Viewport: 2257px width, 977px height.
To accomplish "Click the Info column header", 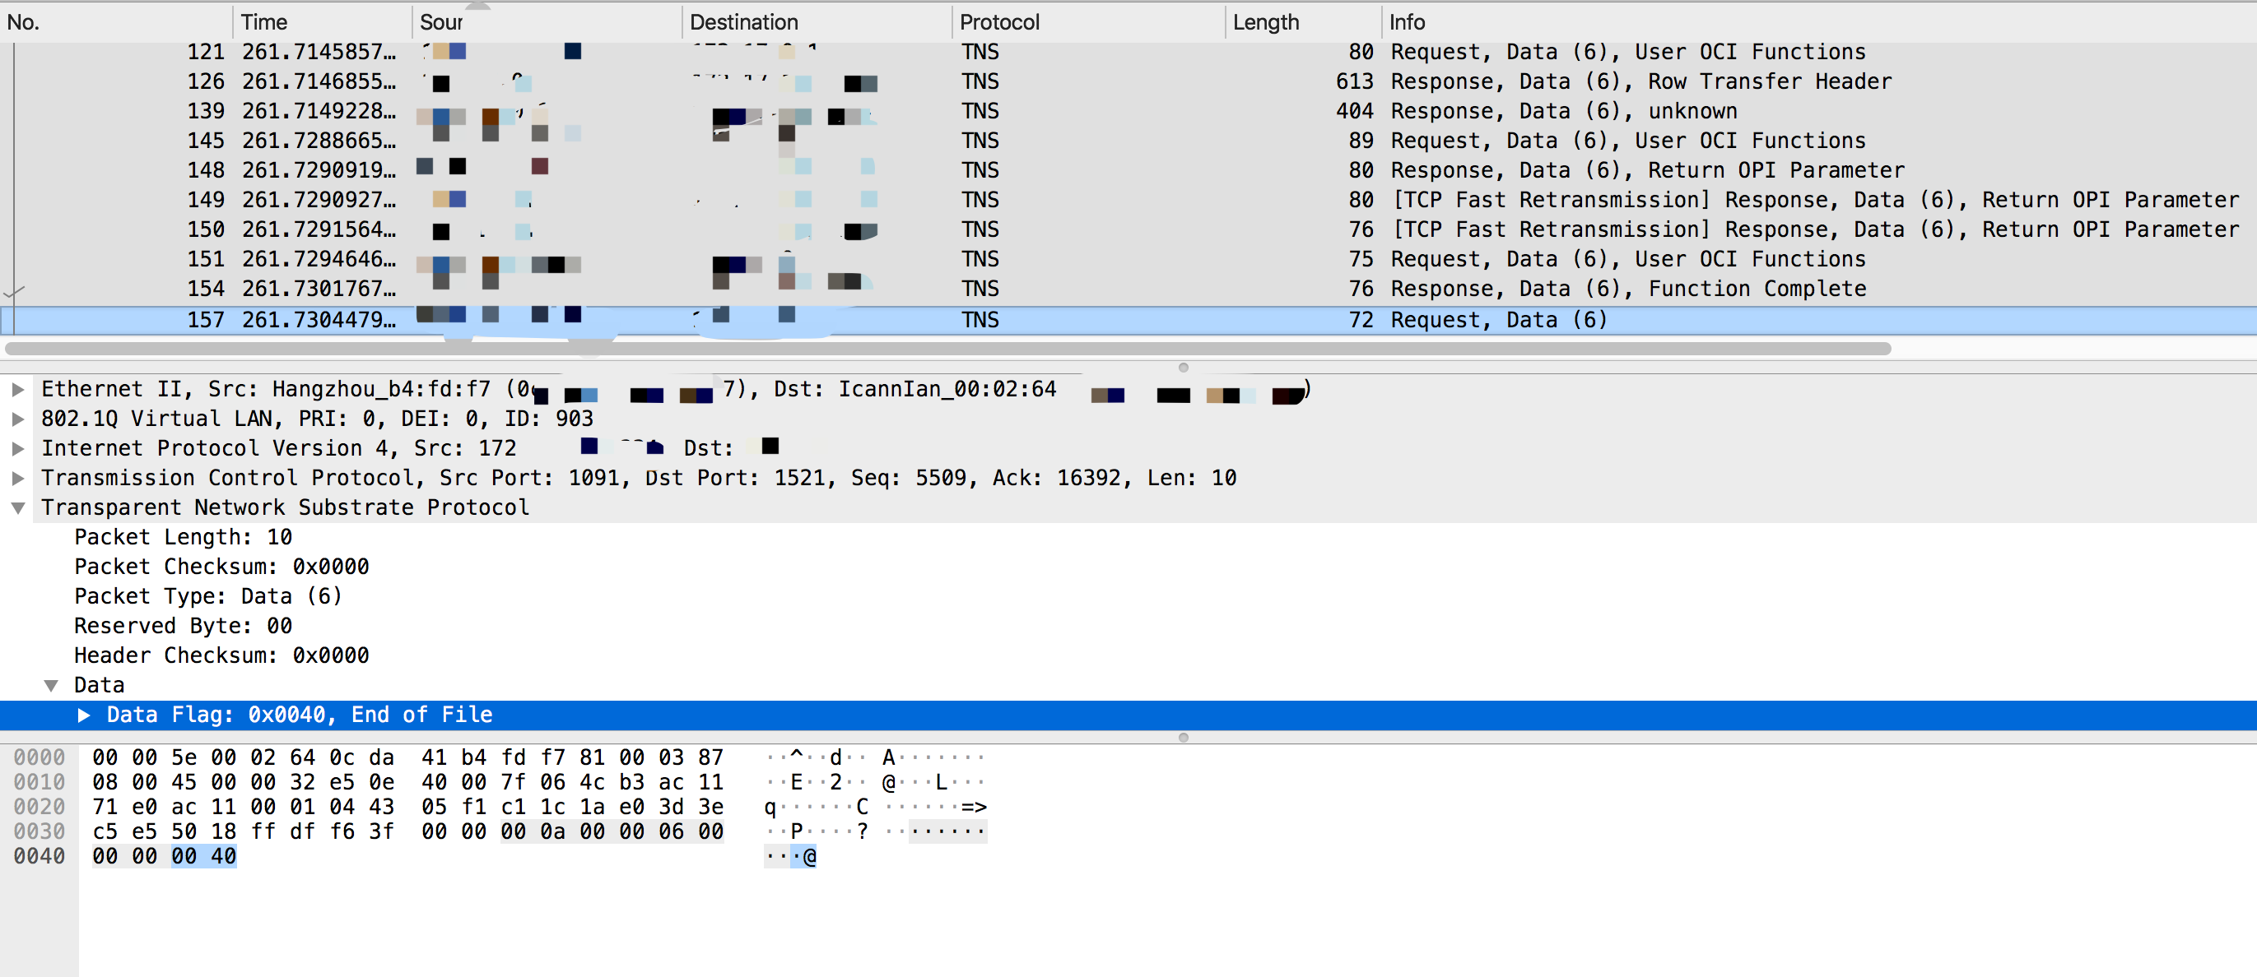I will (x=1407, y=23).
